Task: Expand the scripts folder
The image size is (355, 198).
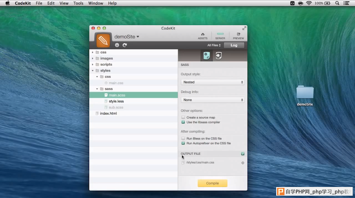Action: coord(93,64)
